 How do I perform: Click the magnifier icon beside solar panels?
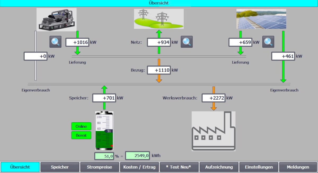point(268,42)
